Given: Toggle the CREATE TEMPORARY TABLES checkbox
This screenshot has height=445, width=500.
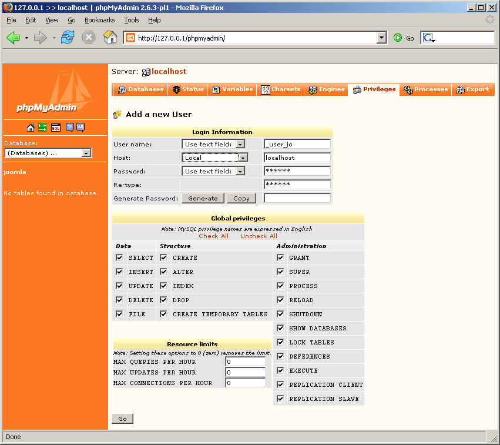Looking at the screenshot, I should [163, 314].
